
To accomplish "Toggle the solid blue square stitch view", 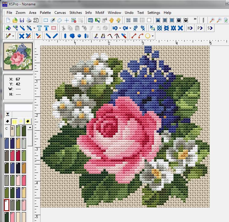I will [172, 20].
